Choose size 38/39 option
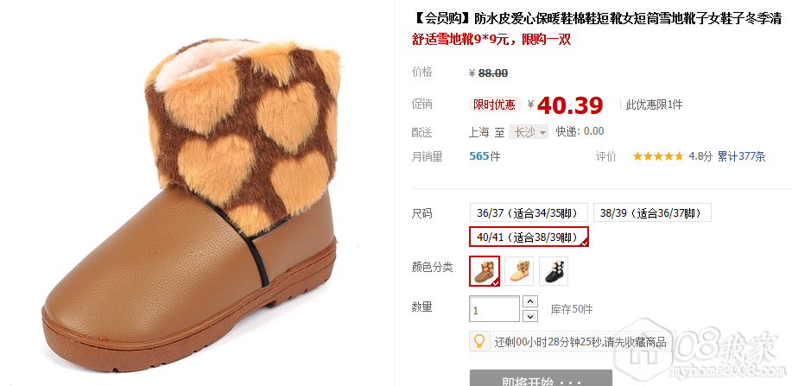 coord(652,212)
